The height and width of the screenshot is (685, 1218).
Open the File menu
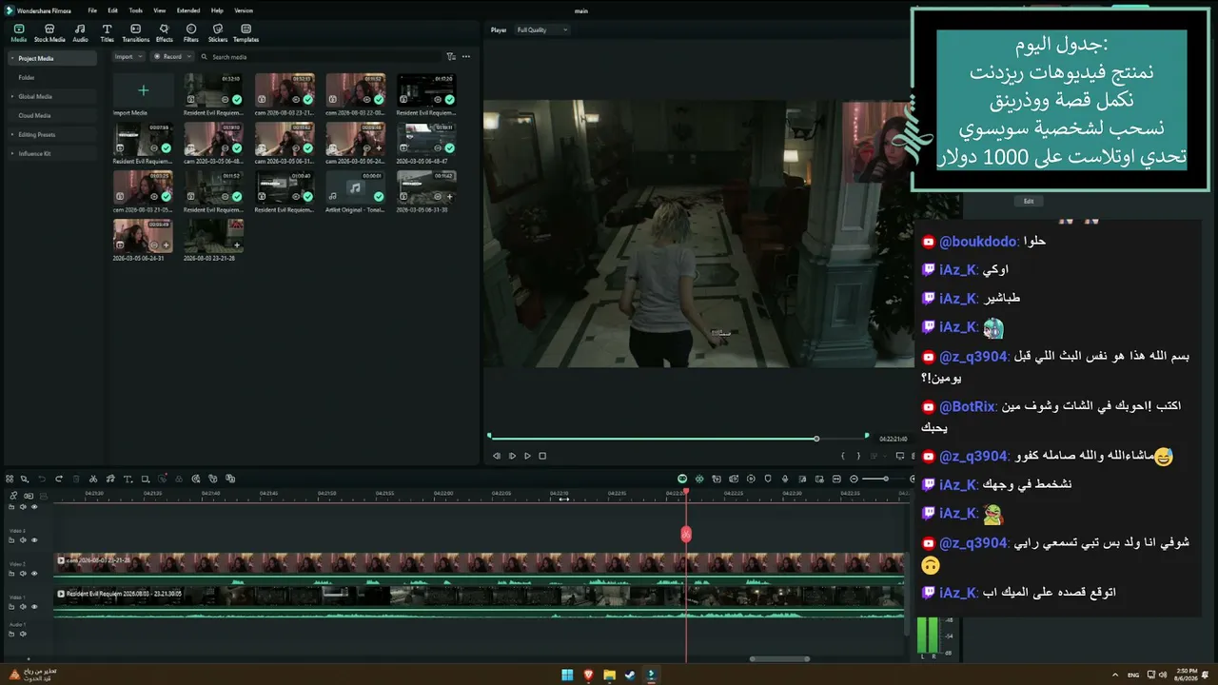tap(92, 10)
